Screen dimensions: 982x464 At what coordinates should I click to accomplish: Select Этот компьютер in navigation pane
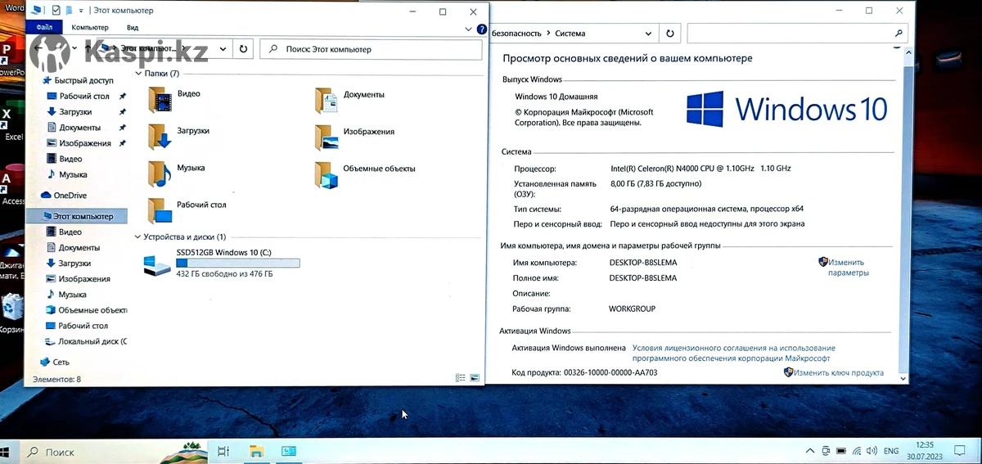click(77, 216)
